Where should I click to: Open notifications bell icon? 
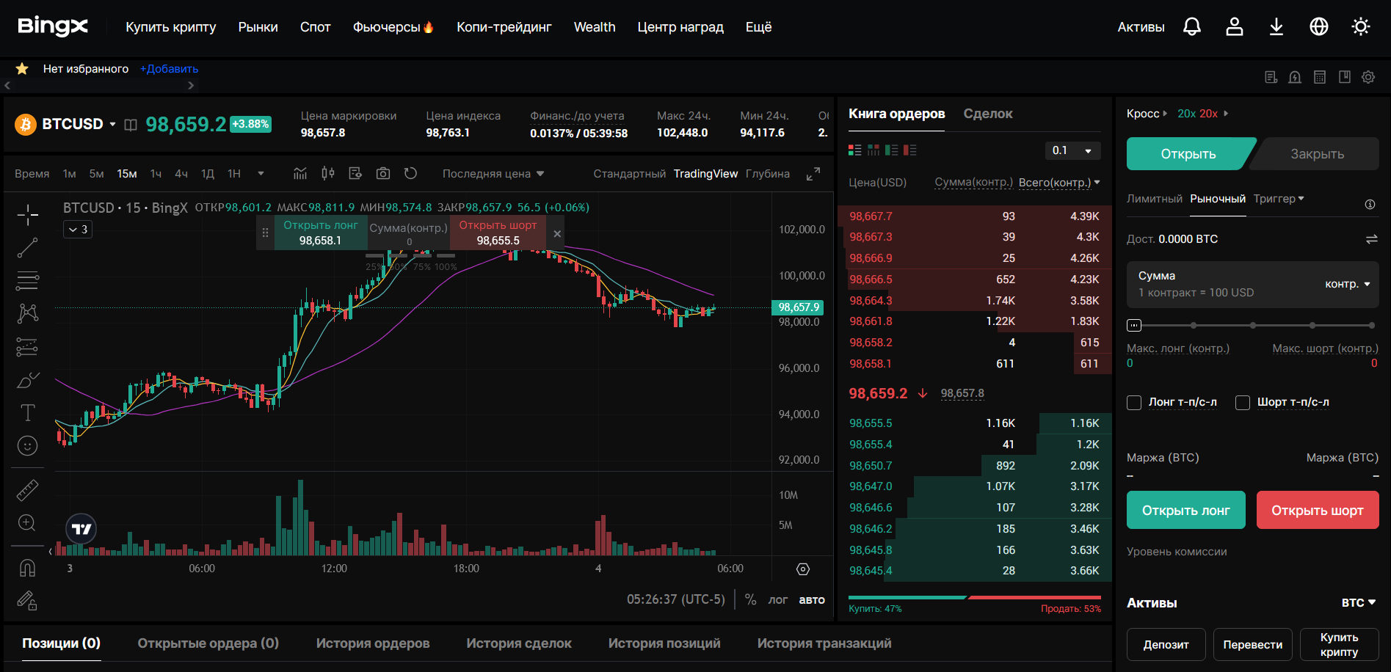pos(1192,27)
